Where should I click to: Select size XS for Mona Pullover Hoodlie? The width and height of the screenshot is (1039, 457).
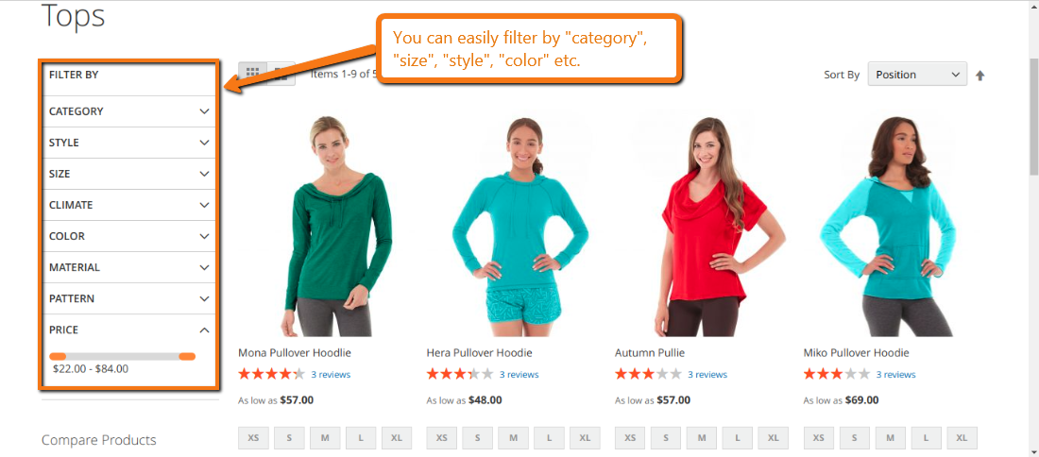[253, 438]
